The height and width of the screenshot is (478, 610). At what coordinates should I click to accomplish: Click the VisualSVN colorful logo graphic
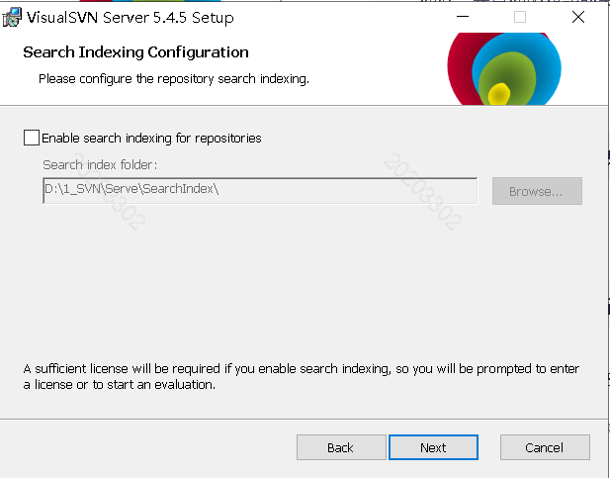(x=504, y=69)
